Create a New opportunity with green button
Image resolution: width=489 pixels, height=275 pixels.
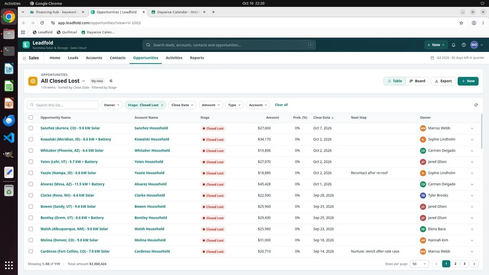[468, 81]
